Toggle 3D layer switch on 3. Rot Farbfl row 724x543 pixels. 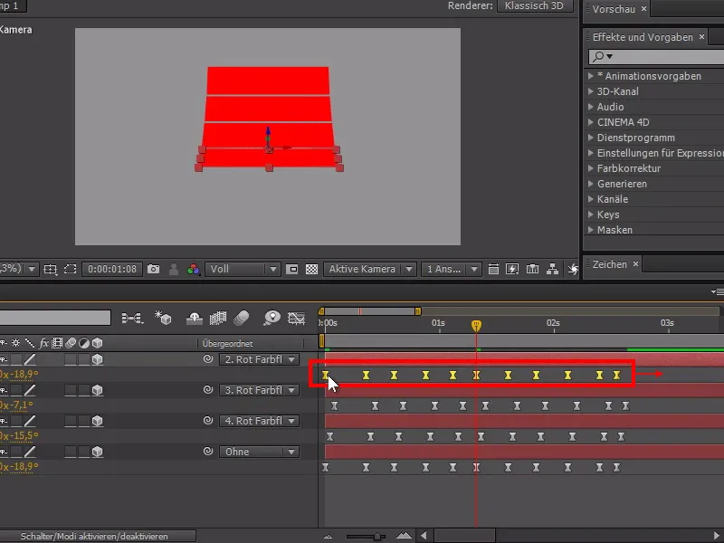pos(98,390)
